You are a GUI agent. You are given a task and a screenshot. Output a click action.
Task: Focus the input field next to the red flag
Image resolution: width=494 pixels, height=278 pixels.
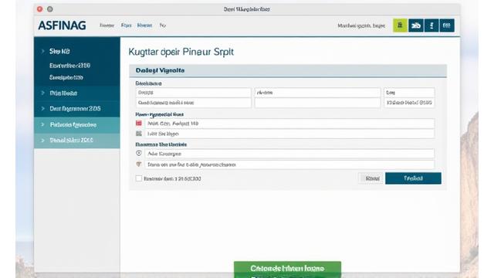click(x=289, y=124)
